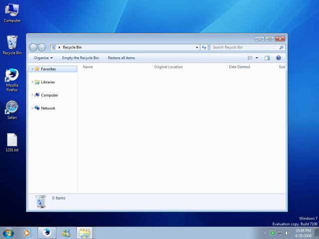This screenshot has width=319, height=239.
Task: Open the Help question mark icon
Action: pyautogui.click(x=279, y=58)
